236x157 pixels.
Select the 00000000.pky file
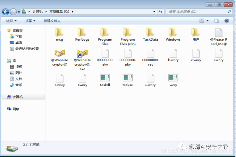128,57
